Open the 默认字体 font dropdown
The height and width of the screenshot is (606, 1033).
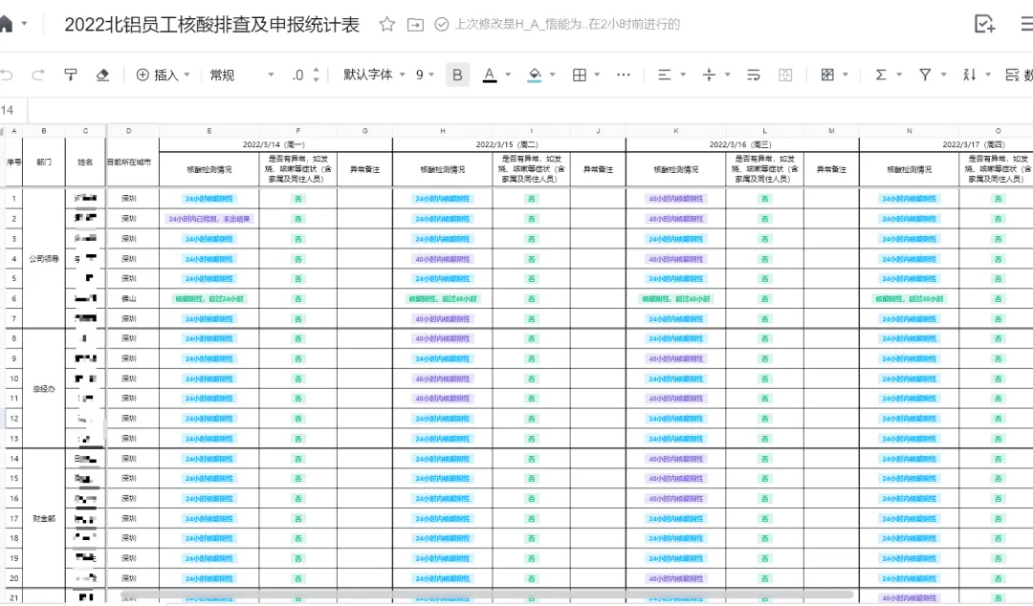[x=374, y=75]
